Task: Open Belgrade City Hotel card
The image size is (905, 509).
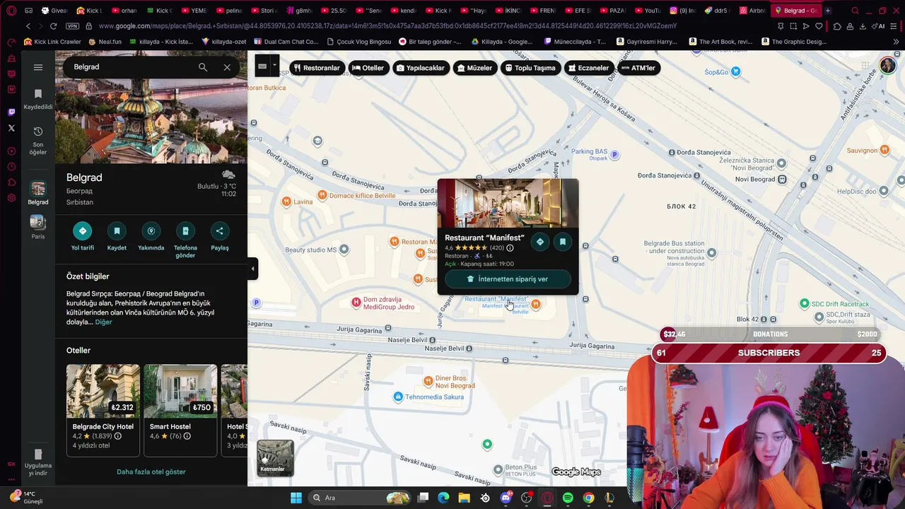Action: (103, 410)
